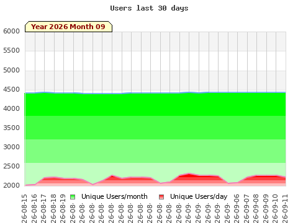Click the 'Unique Users/month' legend label
Image resolution: width=298 pixels, height=223 pixels.
[114, 196]
